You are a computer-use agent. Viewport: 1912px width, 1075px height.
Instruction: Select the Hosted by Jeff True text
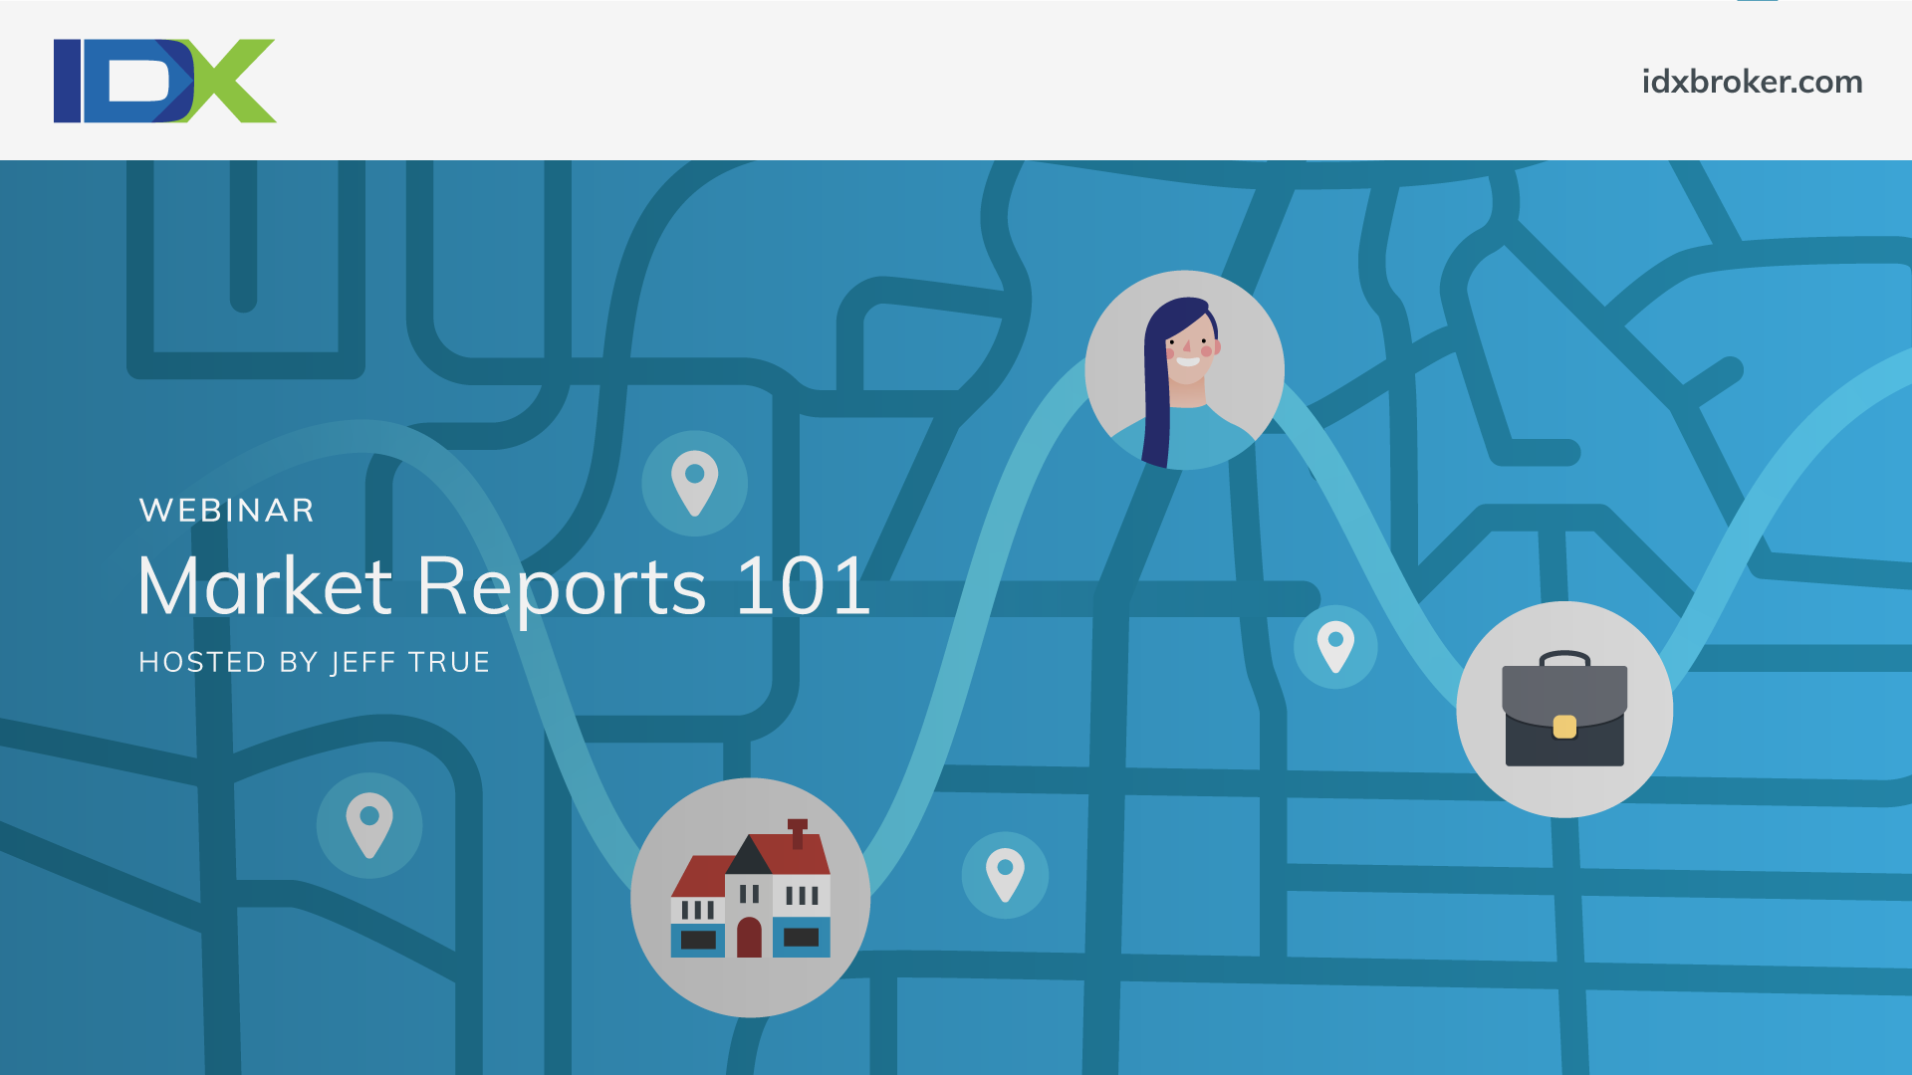click(315, 662)
